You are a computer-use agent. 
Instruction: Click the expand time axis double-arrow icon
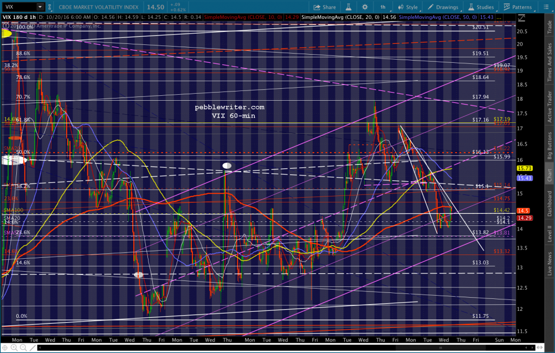pos(540,348)
